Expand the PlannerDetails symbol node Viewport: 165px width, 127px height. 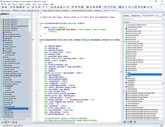tap(124, 91)
